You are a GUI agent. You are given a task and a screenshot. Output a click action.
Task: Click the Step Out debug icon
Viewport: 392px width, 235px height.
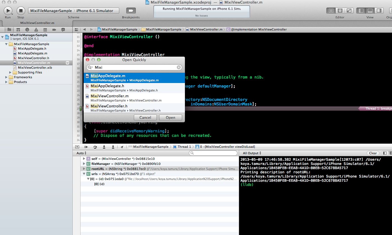coord(113,147)
